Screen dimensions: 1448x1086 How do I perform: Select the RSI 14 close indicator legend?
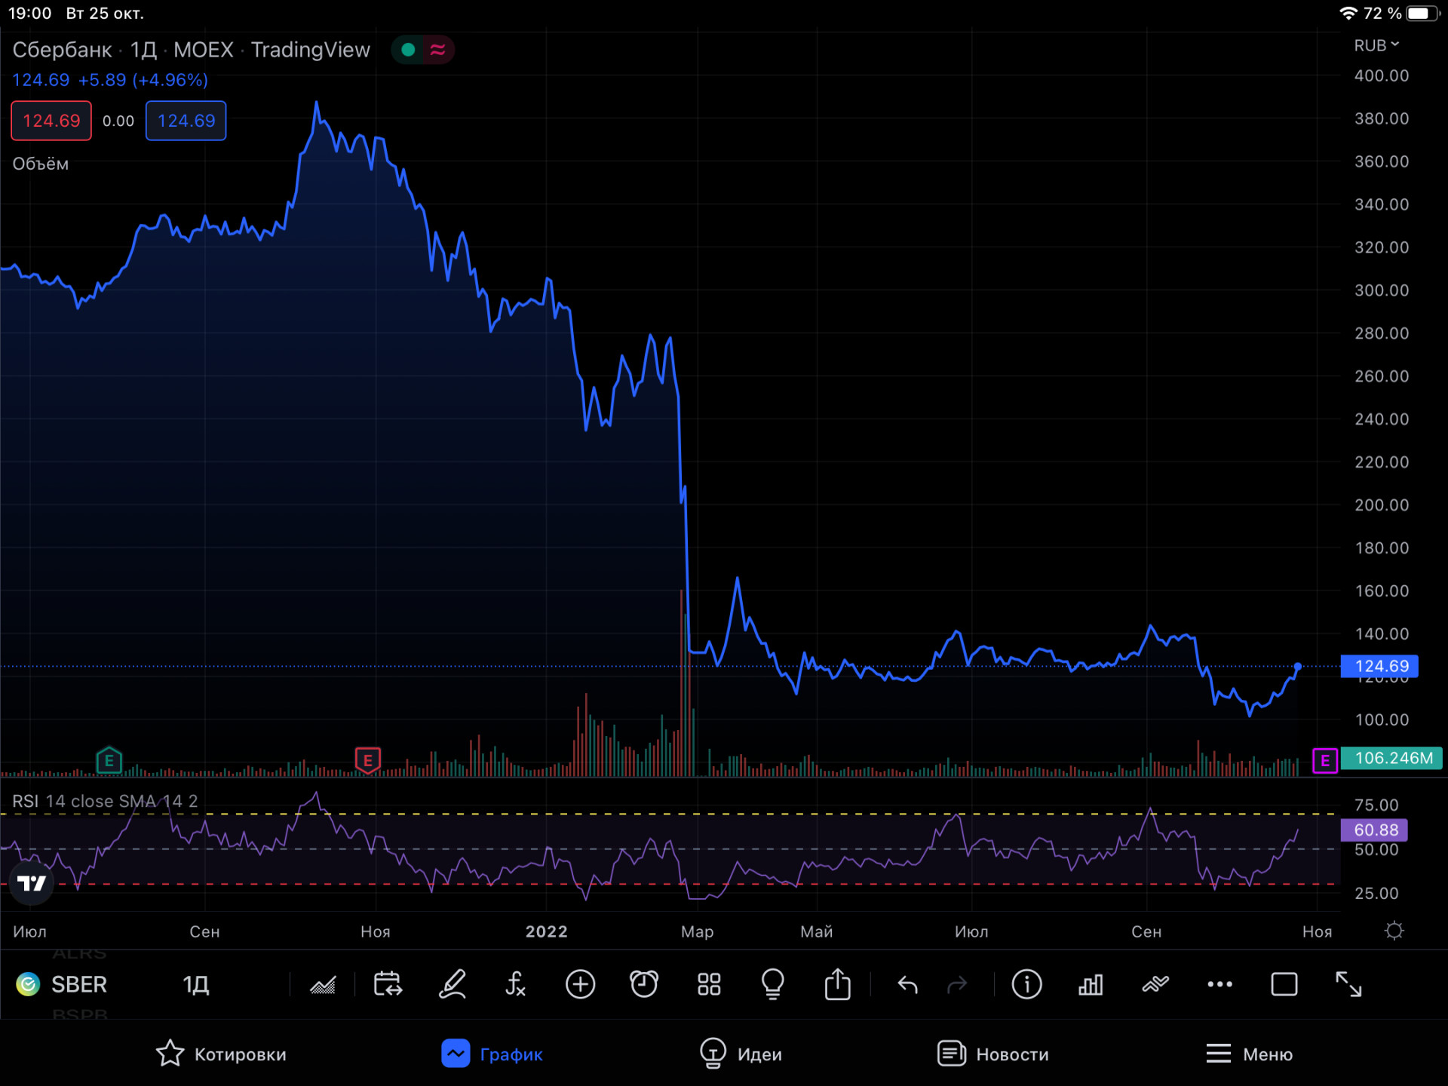coord(105,801)
